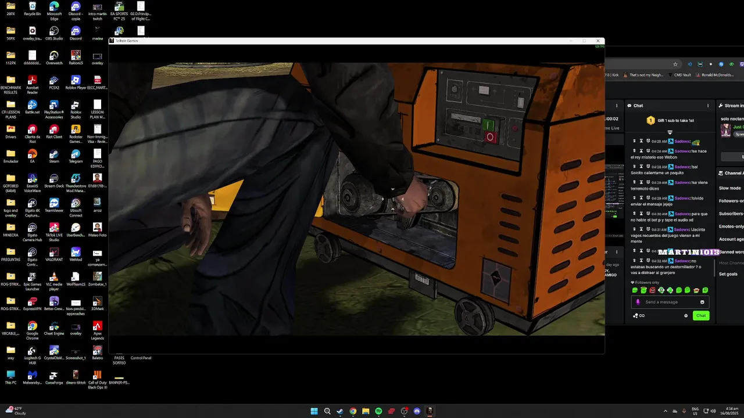This screenshot has height=418, width=744.
Task: Open the Acrobat Reader desktop shortcut
Action: pyautogui.click(x=32, y=85)
